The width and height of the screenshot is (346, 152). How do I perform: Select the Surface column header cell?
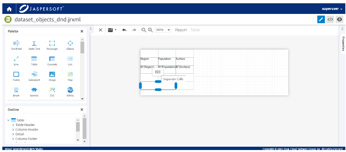point(185,61)
